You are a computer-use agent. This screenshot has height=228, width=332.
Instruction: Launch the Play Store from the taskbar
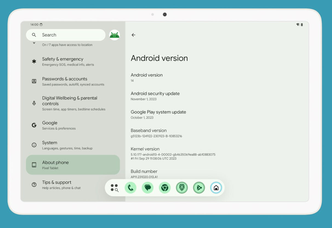tap(199, 187)
